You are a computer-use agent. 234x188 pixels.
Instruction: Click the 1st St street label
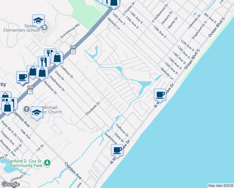(40, 148)
